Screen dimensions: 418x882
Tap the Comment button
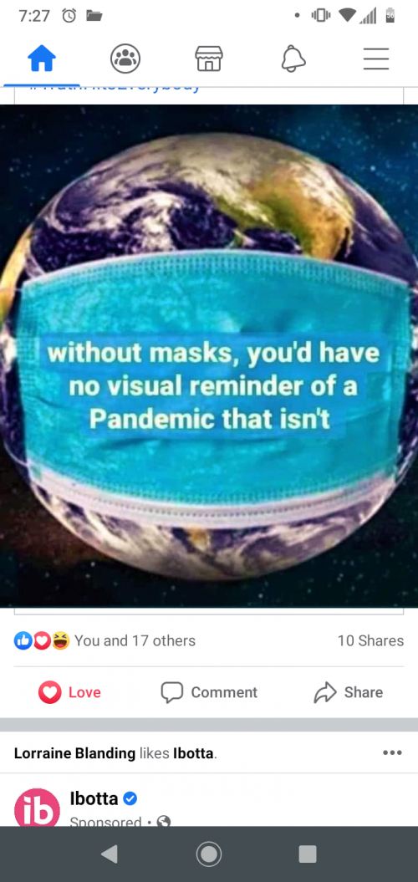coord(209,692)
